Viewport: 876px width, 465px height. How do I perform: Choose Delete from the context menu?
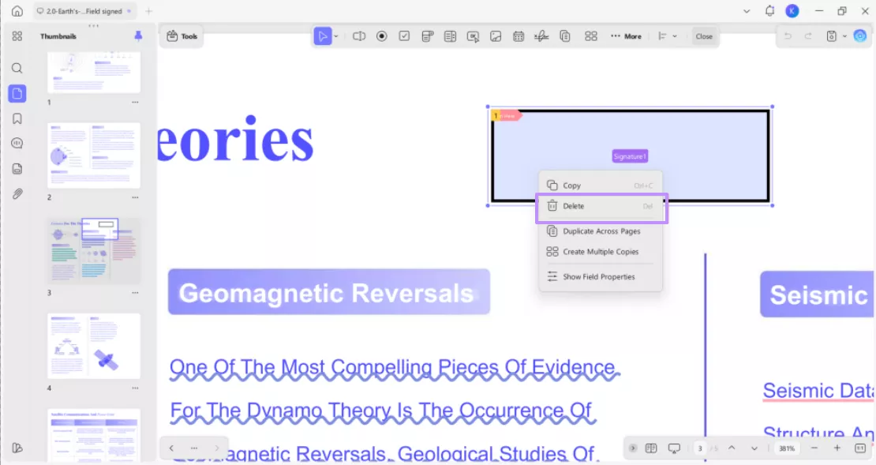tap(601, 206)
